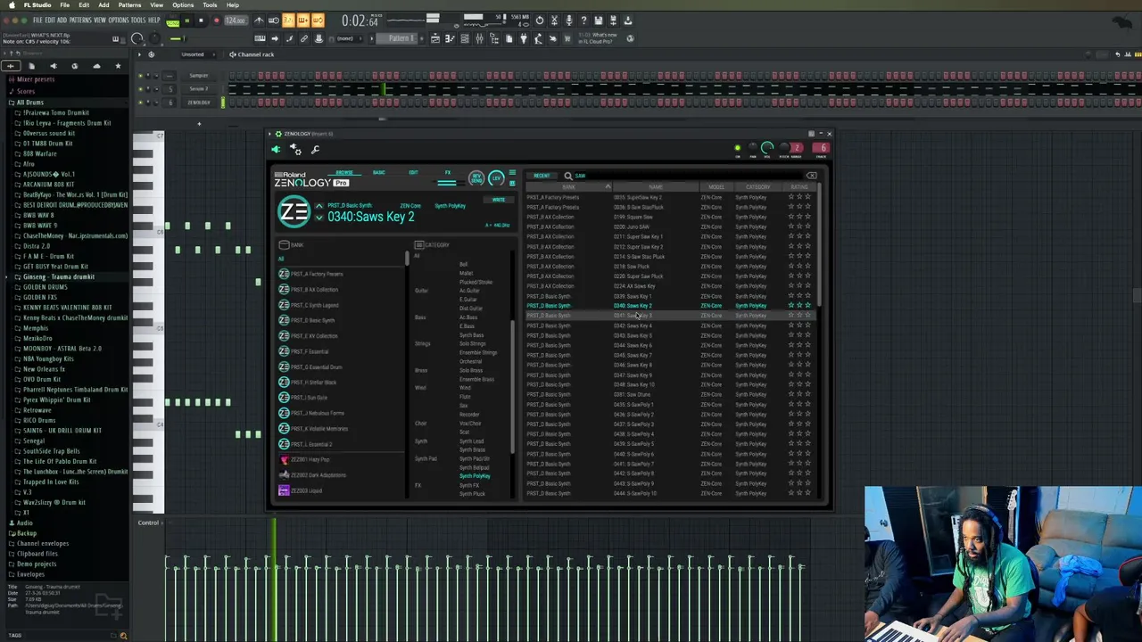
Task: Stop playback in the transport
Action: (201, 20)
